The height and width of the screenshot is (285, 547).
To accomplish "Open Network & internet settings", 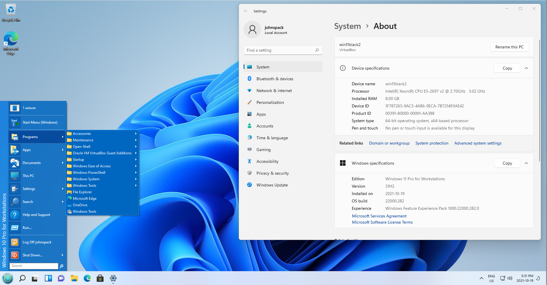I will tap(283, 91).
